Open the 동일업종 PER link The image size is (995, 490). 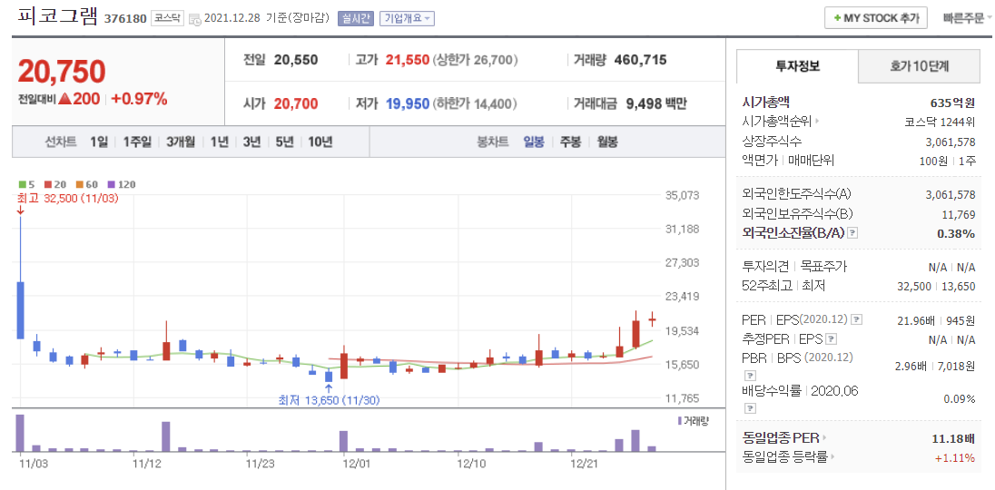pos(784,437)
